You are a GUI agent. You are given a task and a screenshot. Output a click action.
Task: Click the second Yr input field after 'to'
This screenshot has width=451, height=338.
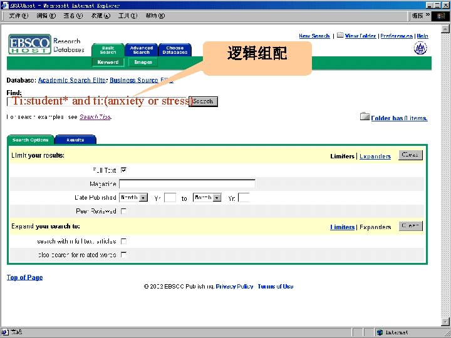(x=244, y=197)
